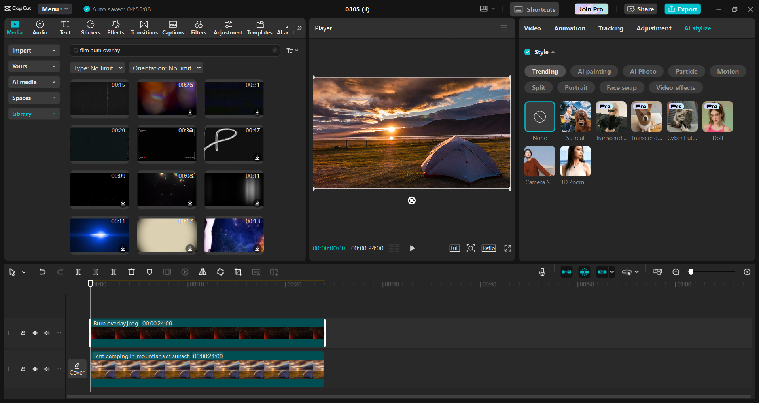Switch to the Animation tab

[569, 28]
